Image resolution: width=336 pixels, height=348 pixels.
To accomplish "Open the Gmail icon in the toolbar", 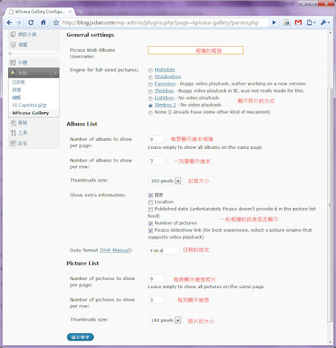I will click(x=298, y=22).
